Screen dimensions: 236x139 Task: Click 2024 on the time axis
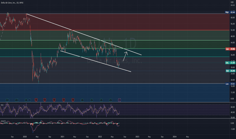point(174,137)
